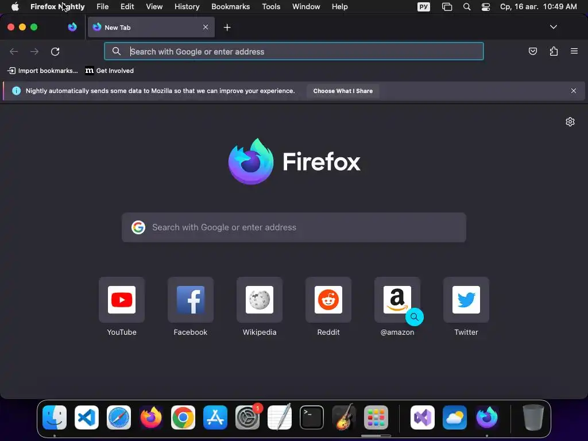
Task: Open Terminal from the Dock
Action: click(x=312, y=417)
